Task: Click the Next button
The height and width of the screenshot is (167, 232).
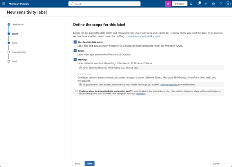Action: (89, 164)
